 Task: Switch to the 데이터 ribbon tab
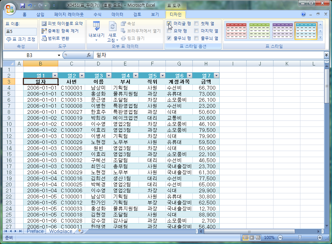(117, 14)
